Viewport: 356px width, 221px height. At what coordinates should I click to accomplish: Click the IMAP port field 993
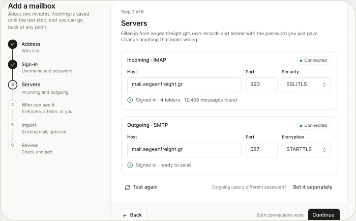261,85
